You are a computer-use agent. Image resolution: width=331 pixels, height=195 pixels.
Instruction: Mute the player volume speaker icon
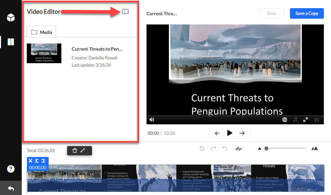click(152, 120)
